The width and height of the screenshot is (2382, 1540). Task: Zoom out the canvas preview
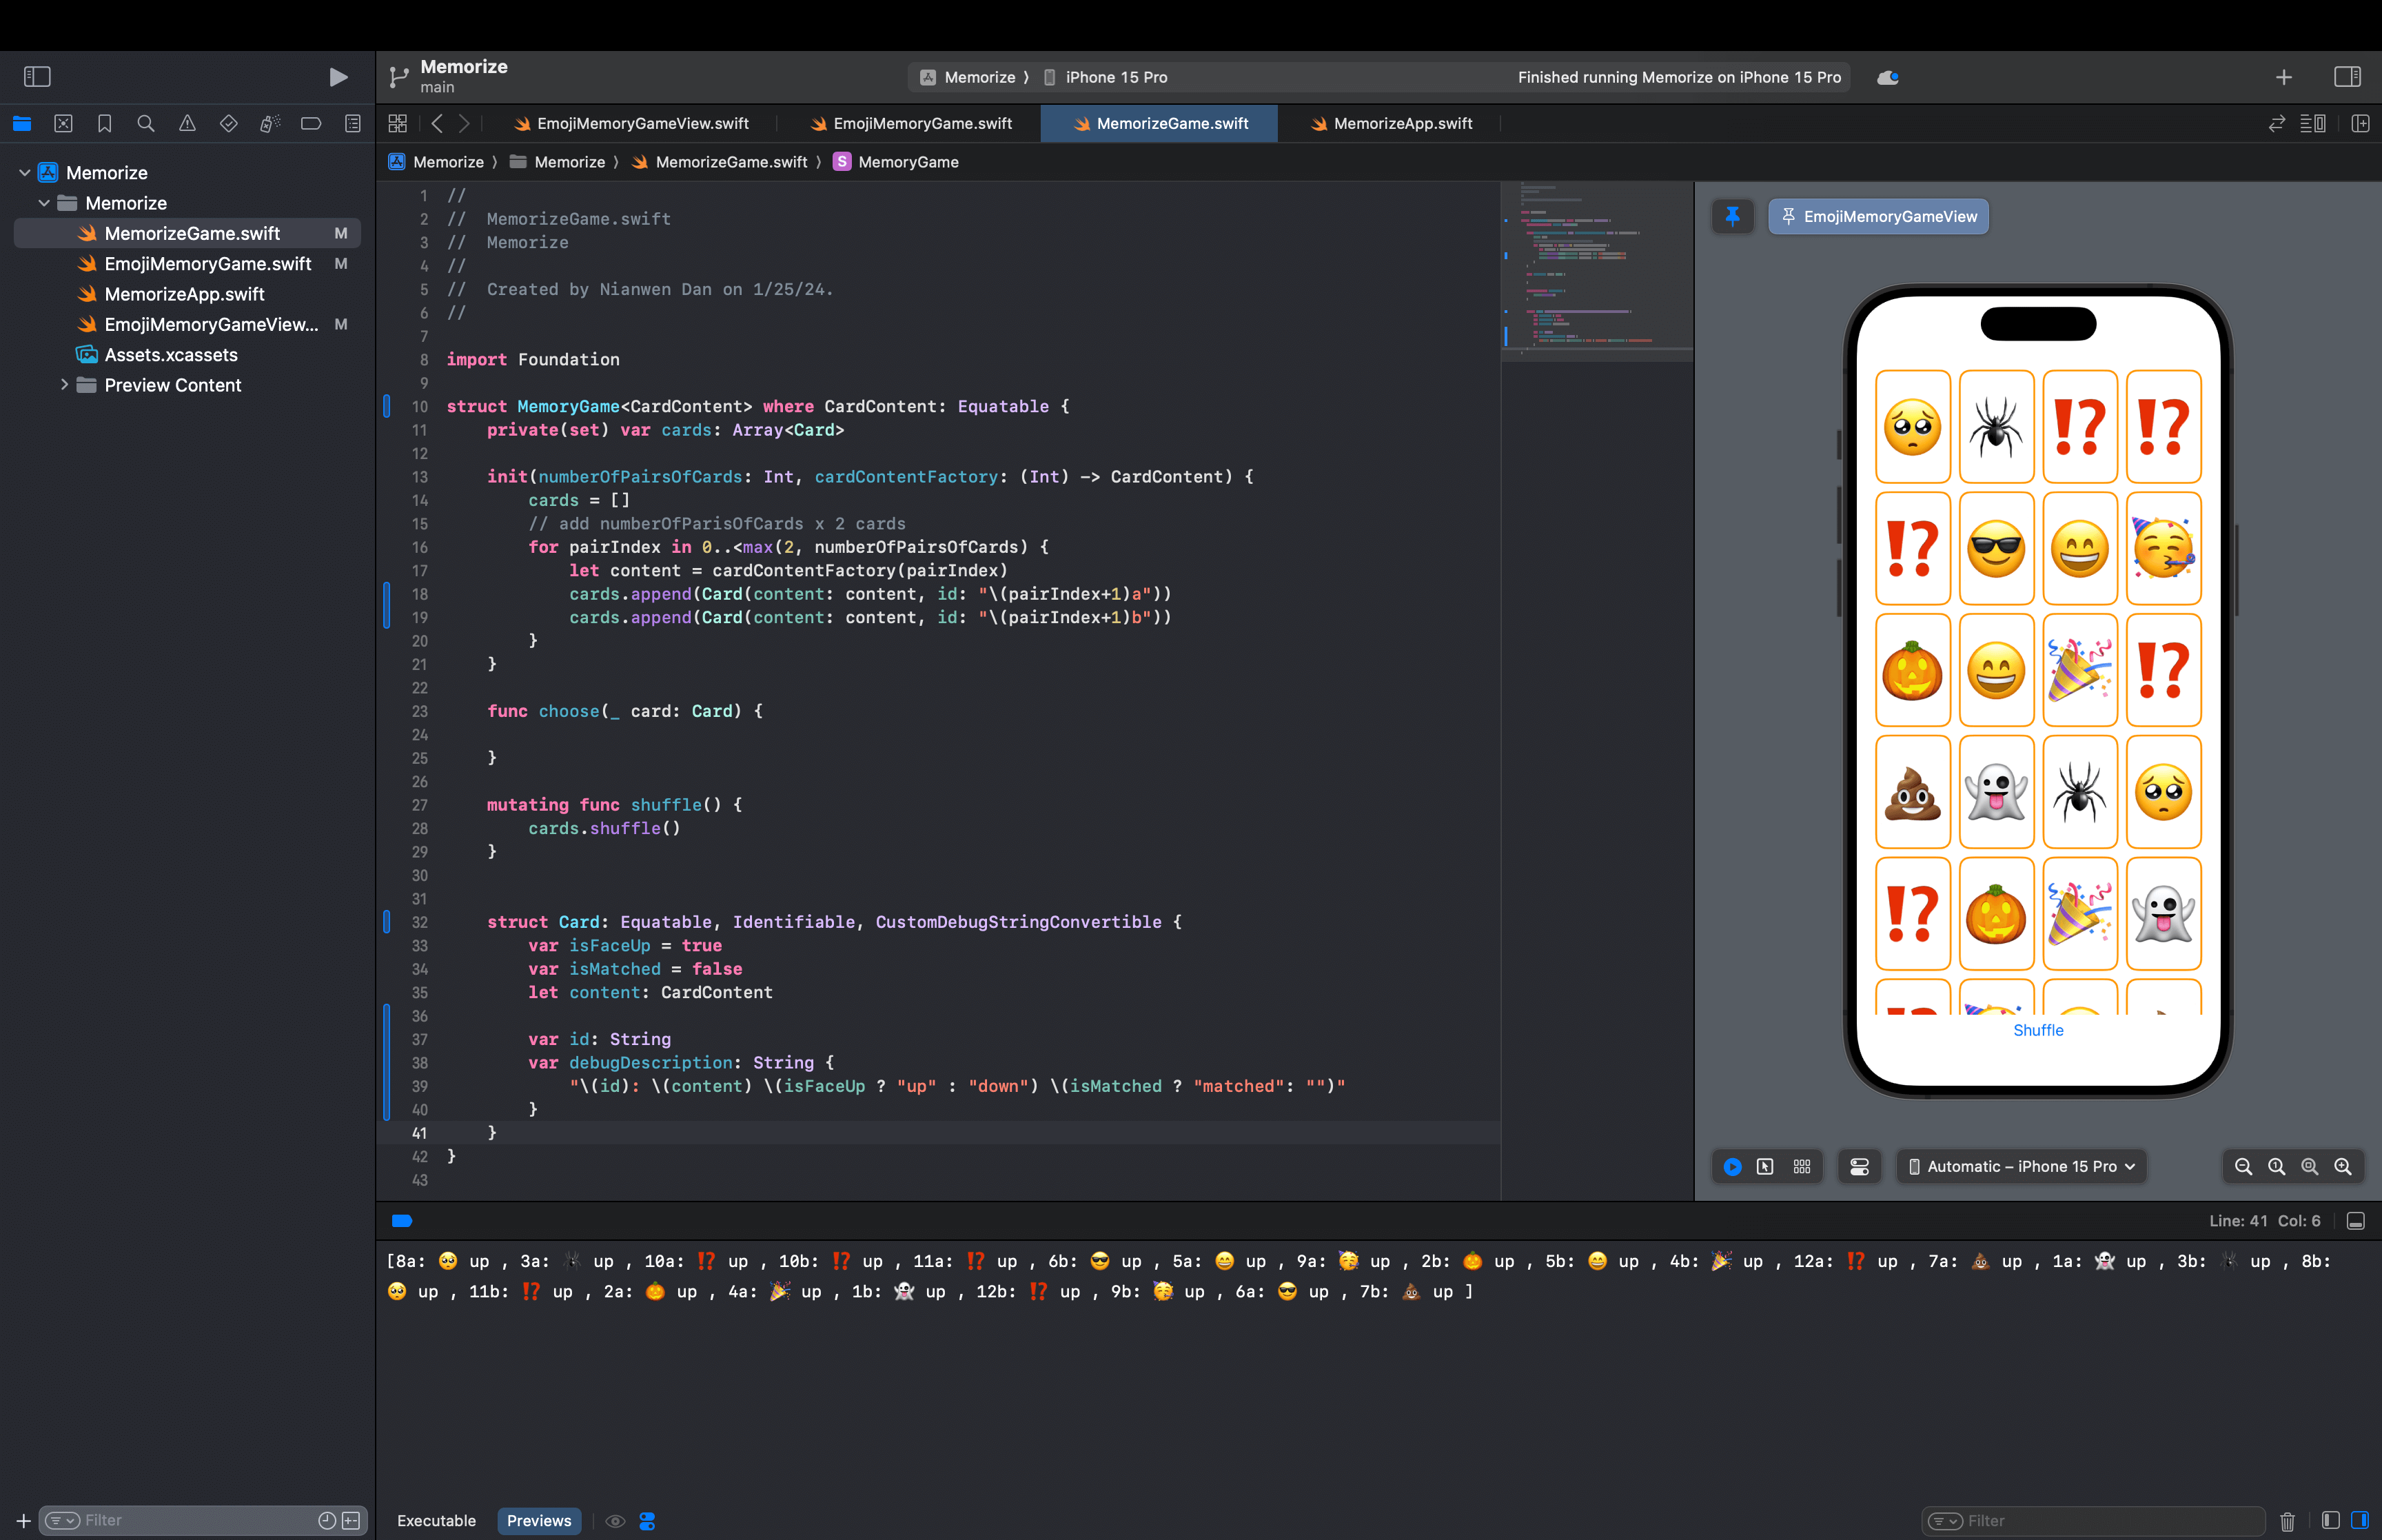pos(2243,1166)
